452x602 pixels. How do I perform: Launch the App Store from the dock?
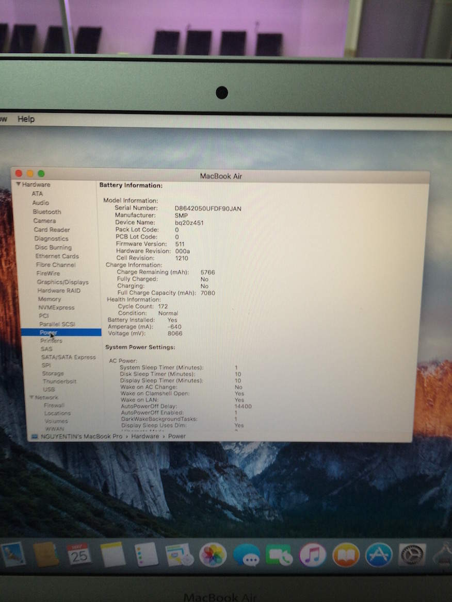point(379,555)
